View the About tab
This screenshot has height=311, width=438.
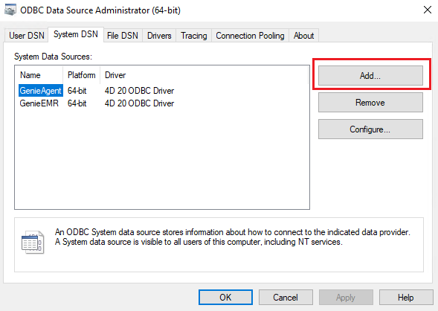(x=303, y=36)
